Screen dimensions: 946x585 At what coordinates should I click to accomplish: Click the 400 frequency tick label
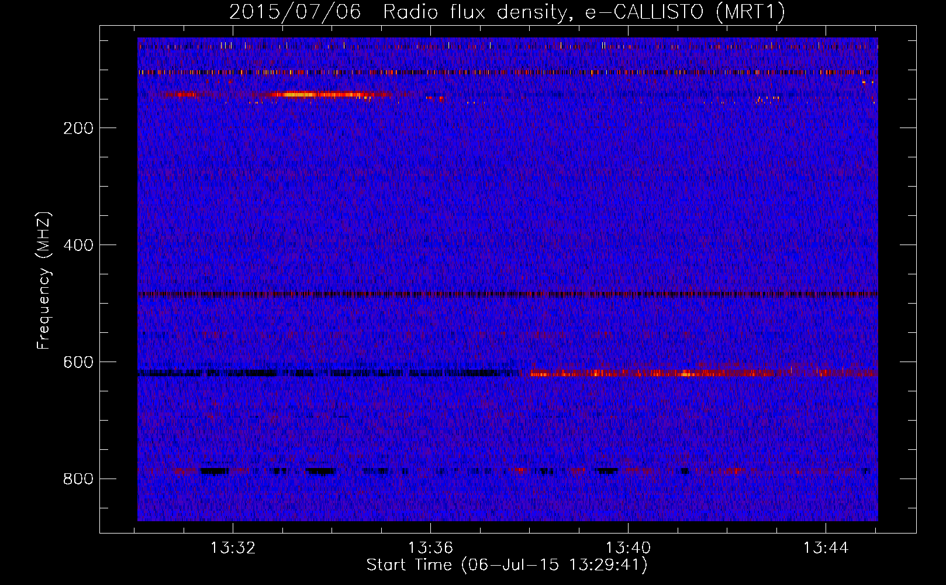(78, 245)
